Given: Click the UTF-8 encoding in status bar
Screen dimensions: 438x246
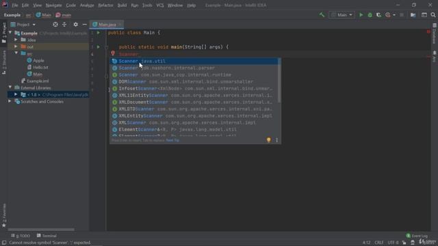Looking at the screenshot, I should [393, 243].
